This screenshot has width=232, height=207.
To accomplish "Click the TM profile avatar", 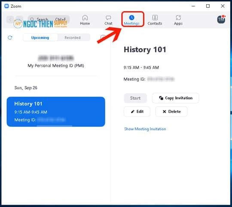I will tap(221, 19).
